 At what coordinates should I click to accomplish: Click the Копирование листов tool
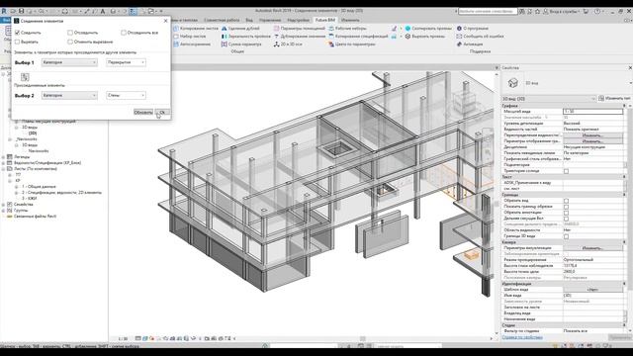pos(196,29)
